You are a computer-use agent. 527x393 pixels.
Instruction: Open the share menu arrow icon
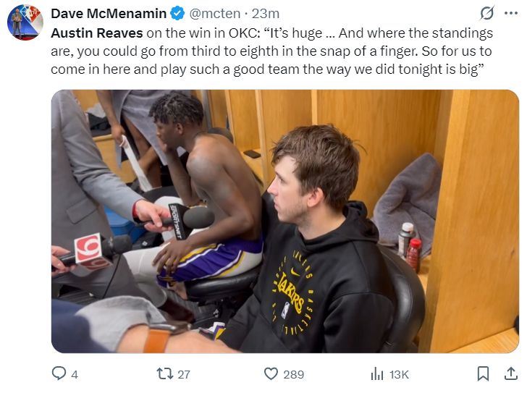[510, 374]
